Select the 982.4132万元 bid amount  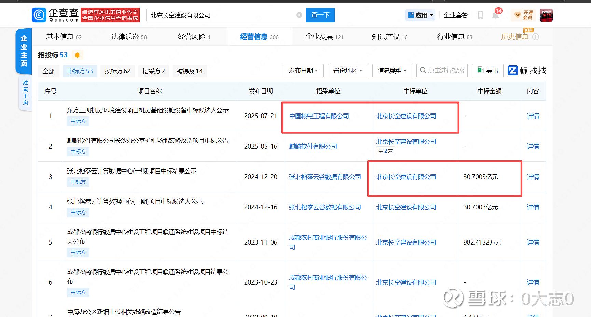pos(482,243)
